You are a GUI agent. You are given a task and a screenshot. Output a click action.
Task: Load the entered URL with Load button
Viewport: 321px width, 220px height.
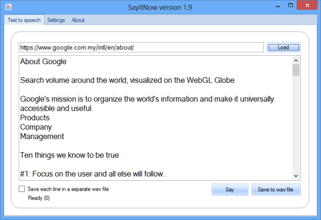284,48
